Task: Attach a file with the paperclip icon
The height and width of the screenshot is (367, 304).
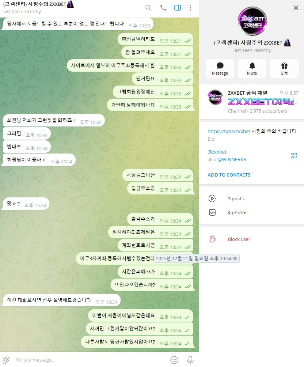Action: 6,360
